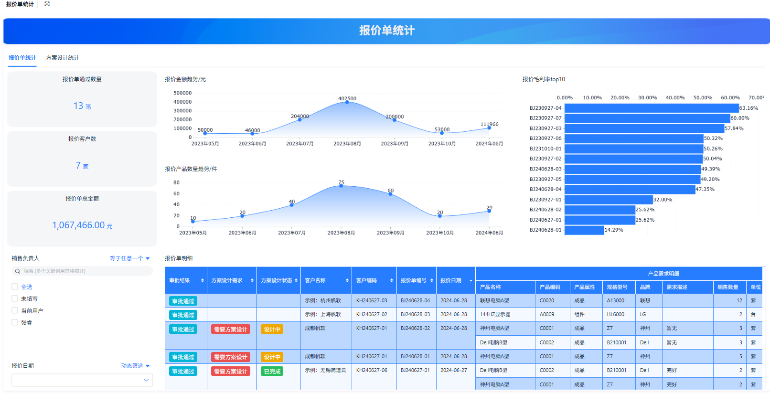This screenshot has width=770, height=394.
Task: Click the 报价单明细 table title
Action: tap(179, 258)
